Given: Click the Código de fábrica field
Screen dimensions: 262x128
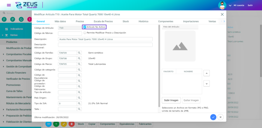Looking at the screenshot, I should click(70, 33).
